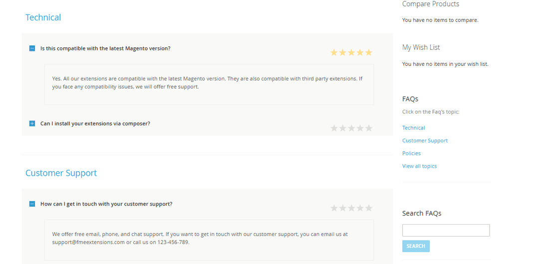Expand the composer installation question
This screenshot has height=264, width=539.
(x=32, y=123)
